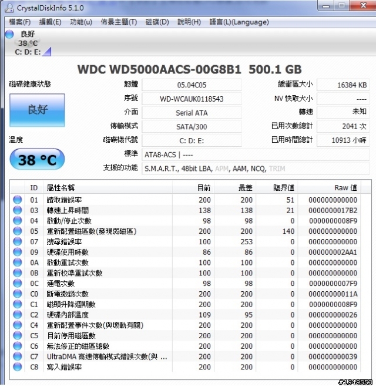Click the status orb for C8 寫入錯誤率

[18, 367]
